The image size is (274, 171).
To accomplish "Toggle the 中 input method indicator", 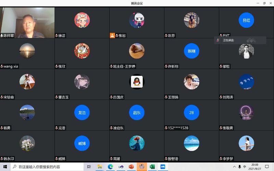I will point(245,167).
